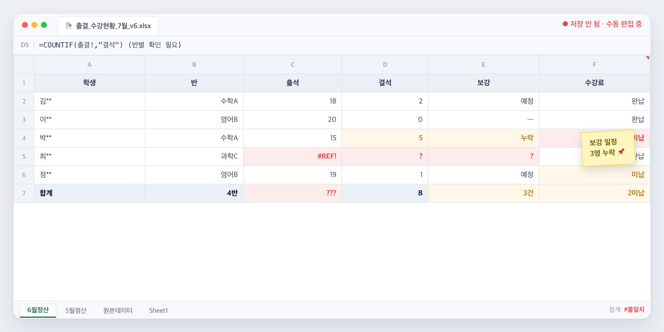Image resolution: width=664 pixels, height=332 pixels.
Task: Click the pushpin icon on the sticky note
Action: 621,152
